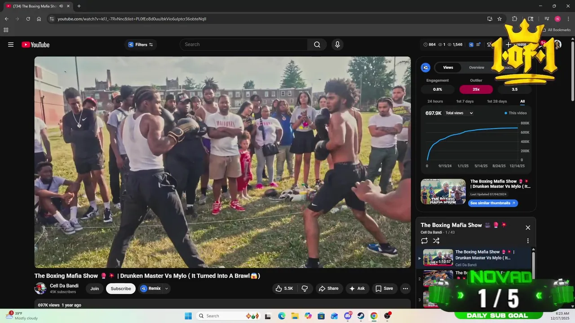Select the All time range

tap(522, 101)
